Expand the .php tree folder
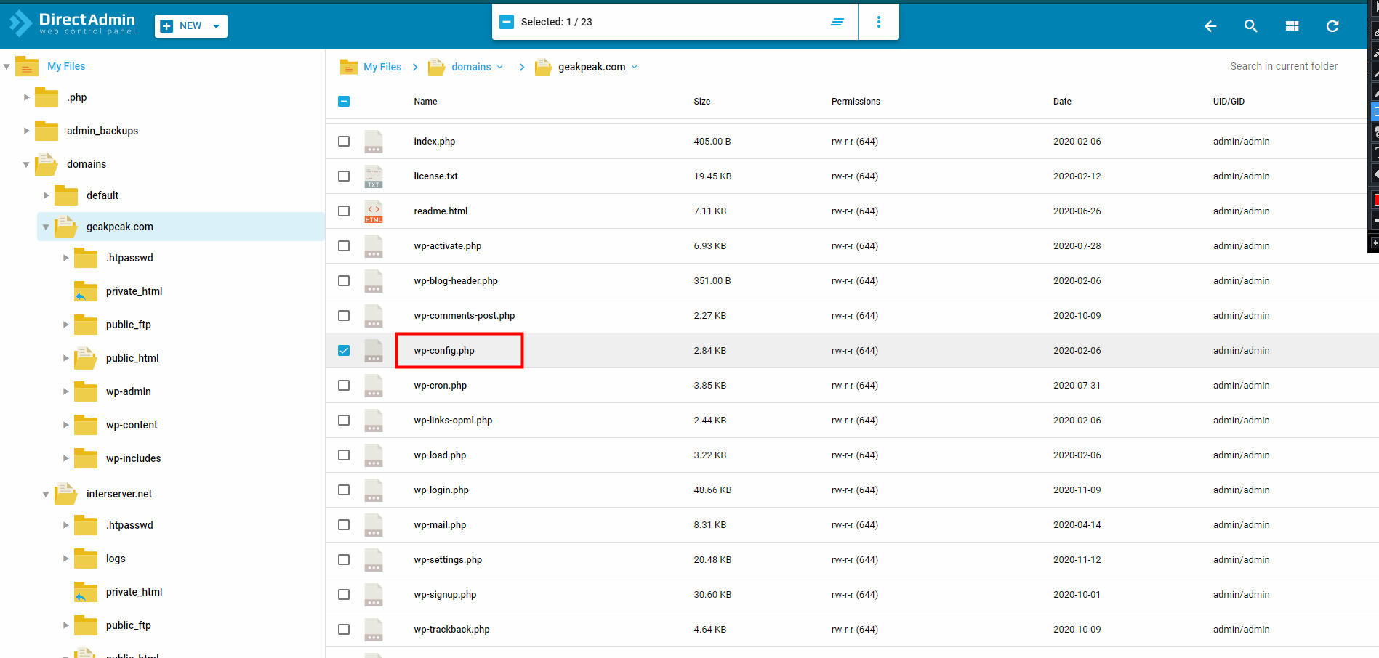The width and height of the screenshot is (1379, 658). (x=26, y=97)
